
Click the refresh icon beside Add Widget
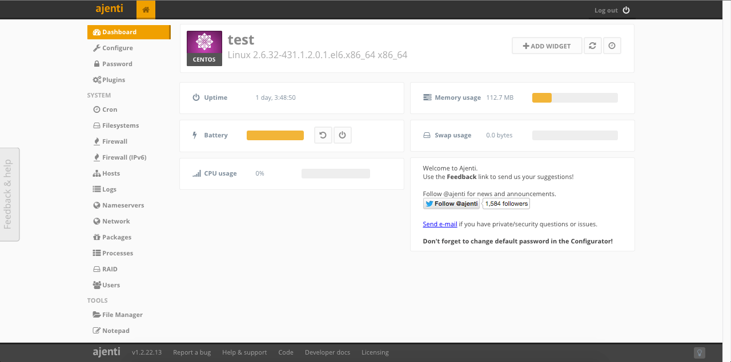pyautogui.click(x=592, y=46)
